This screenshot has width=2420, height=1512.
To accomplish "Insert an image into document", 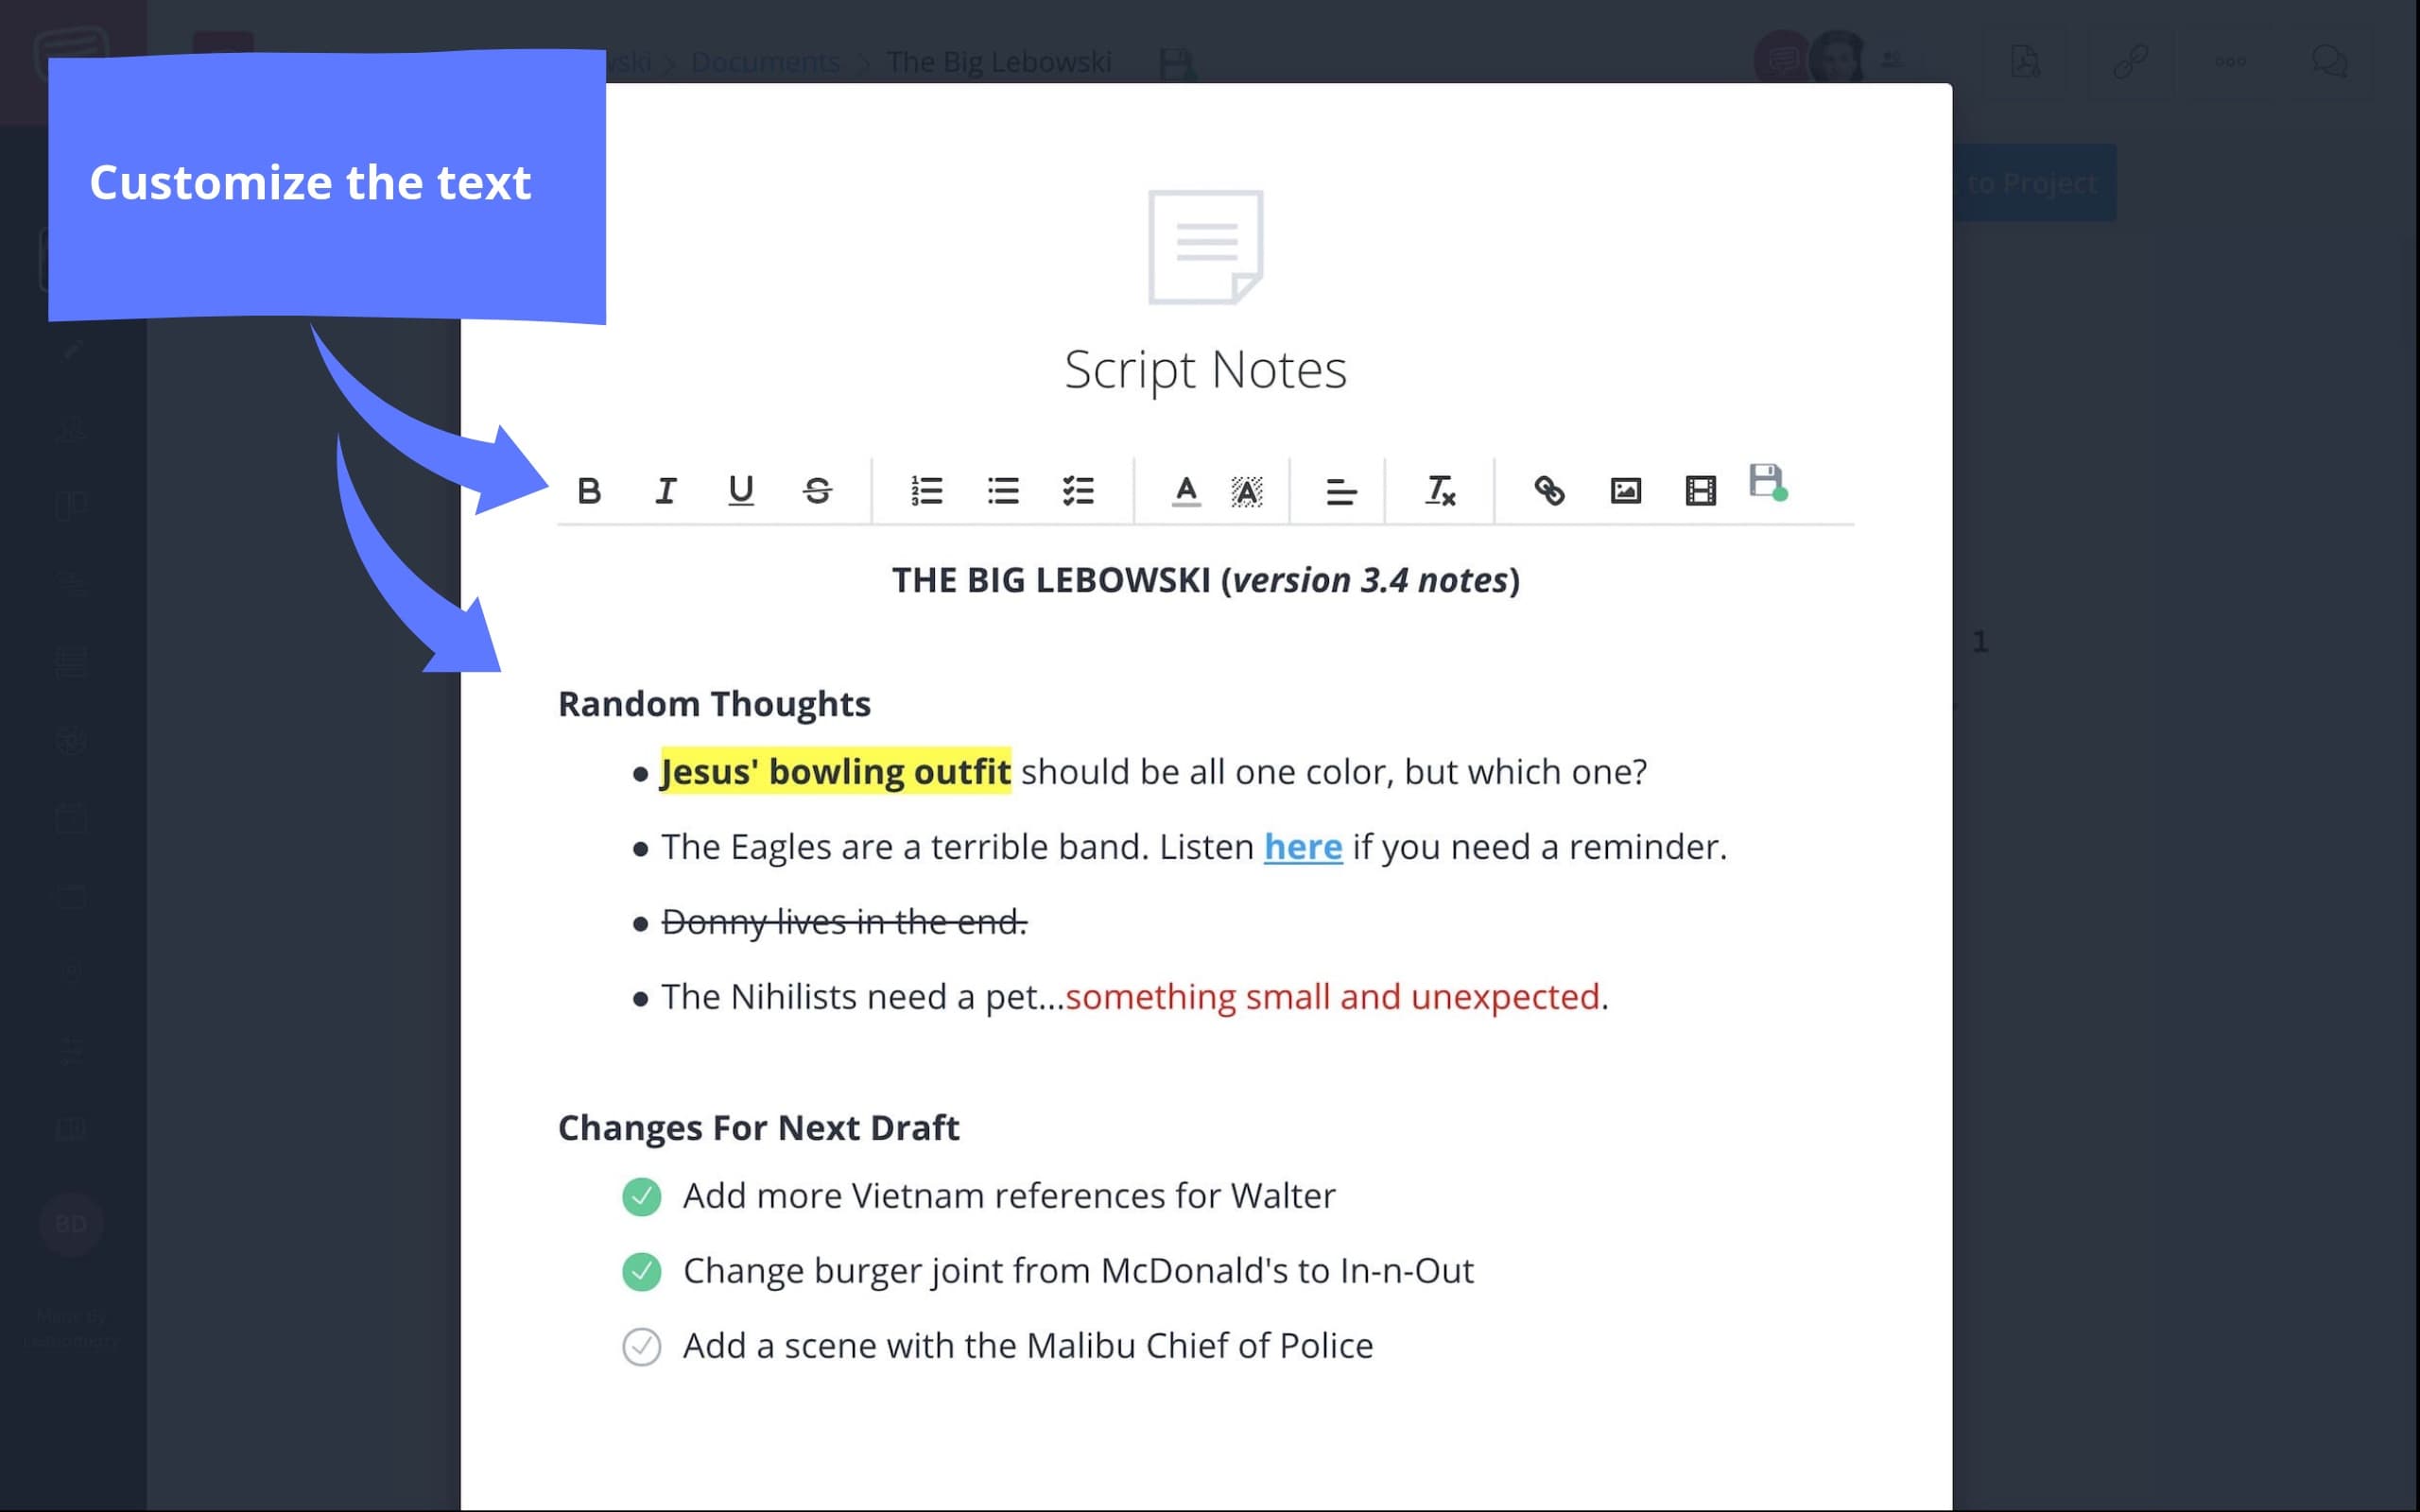I will (x=1624, y=490).
